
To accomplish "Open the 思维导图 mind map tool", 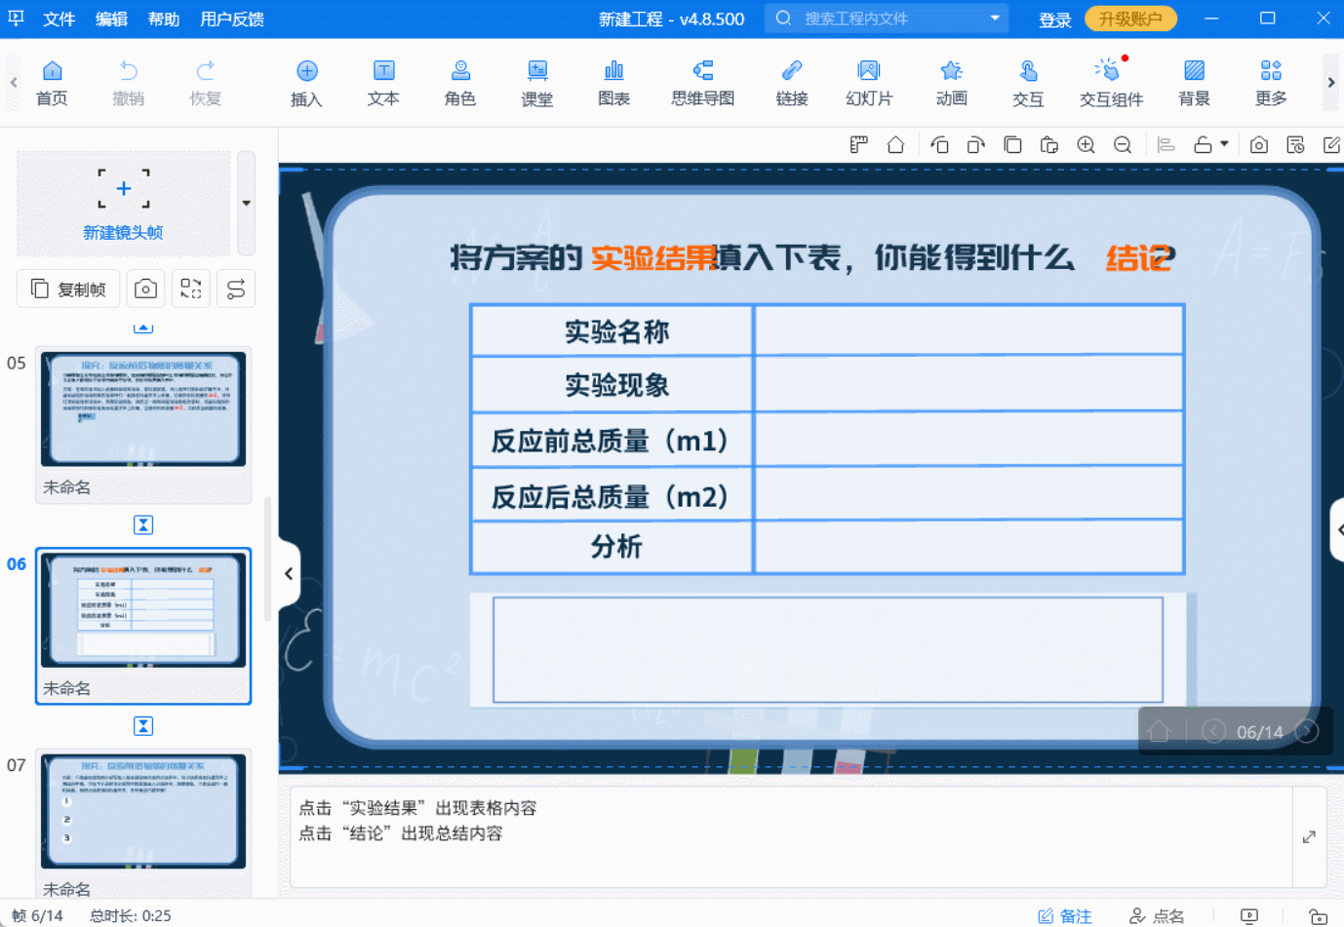I will click(x=701, y=82).
